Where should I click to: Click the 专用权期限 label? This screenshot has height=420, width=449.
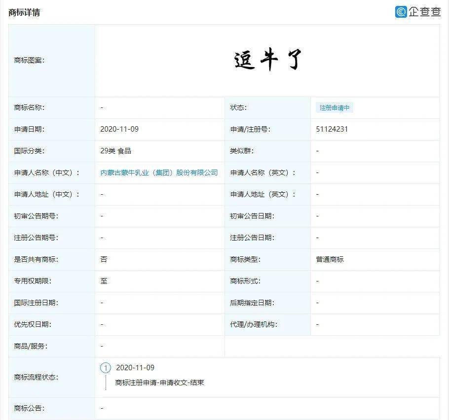click(33, 281)
